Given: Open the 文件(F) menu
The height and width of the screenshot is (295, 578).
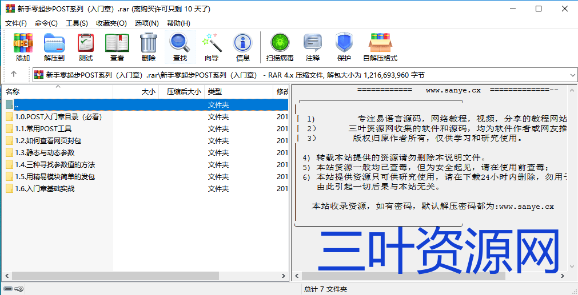Looking at the screenshot, I should click(x=16, y=23).
